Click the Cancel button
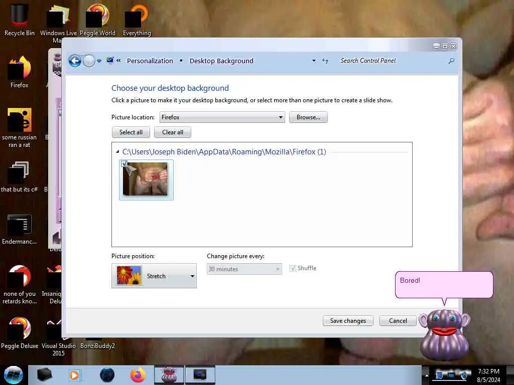 coord(398,321)
